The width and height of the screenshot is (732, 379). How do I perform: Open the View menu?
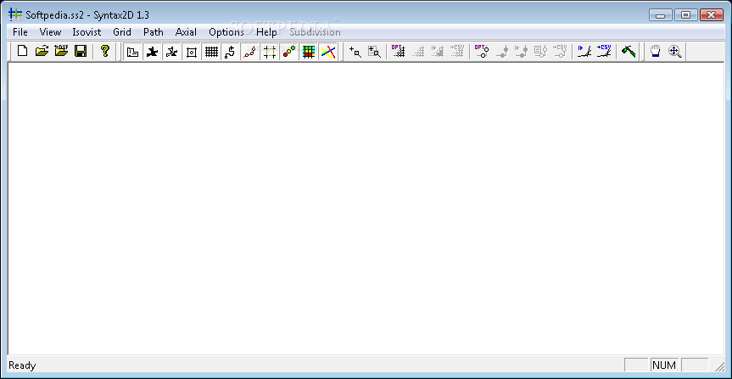coord(50,32)
